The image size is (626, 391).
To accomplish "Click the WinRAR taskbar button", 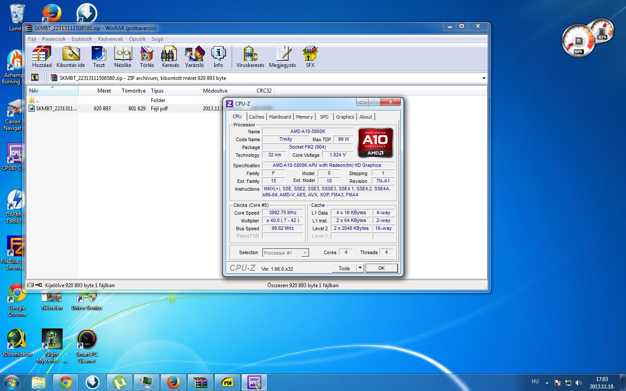I will click(200, 382).
